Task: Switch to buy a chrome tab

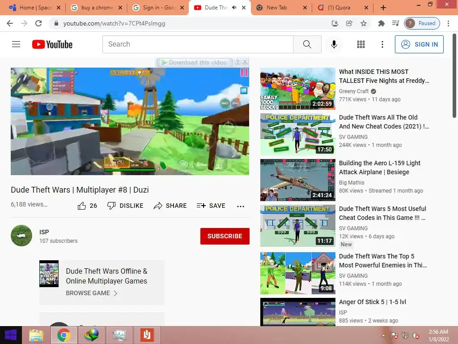Action: pos(97,8)
